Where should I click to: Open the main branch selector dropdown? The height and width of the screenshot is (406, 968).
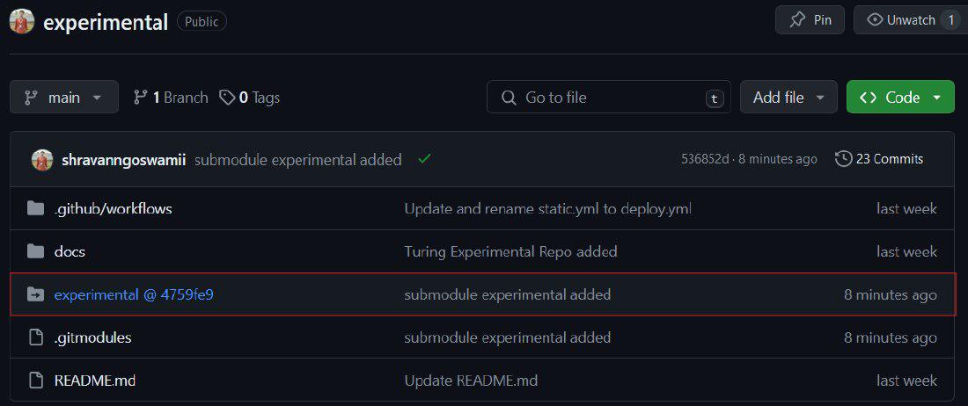pos(64,98)
